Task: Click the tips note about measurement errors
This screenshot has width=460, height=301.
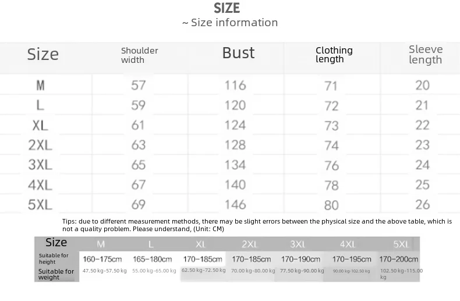Action: coord(257,225)
